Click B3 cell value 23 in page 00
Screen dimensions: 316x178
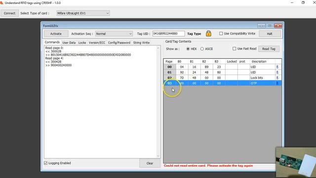pyautogui.click(x=219, y=67)
